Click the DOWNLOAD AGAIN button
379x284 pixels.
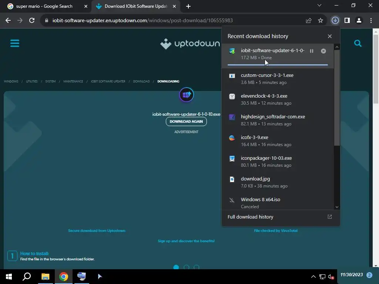(186, 121)
